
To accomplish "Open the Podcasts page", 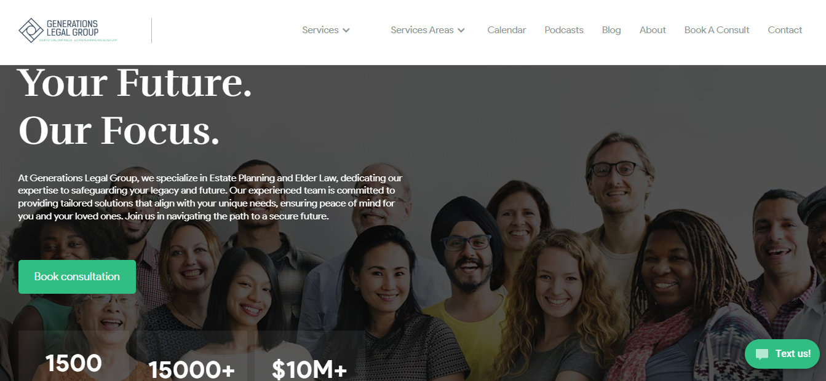I will click(x=564, y=30).
